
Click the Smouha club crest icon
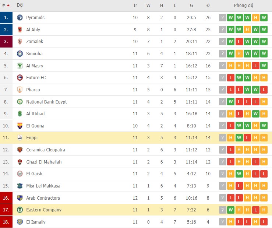pos(20,54)
